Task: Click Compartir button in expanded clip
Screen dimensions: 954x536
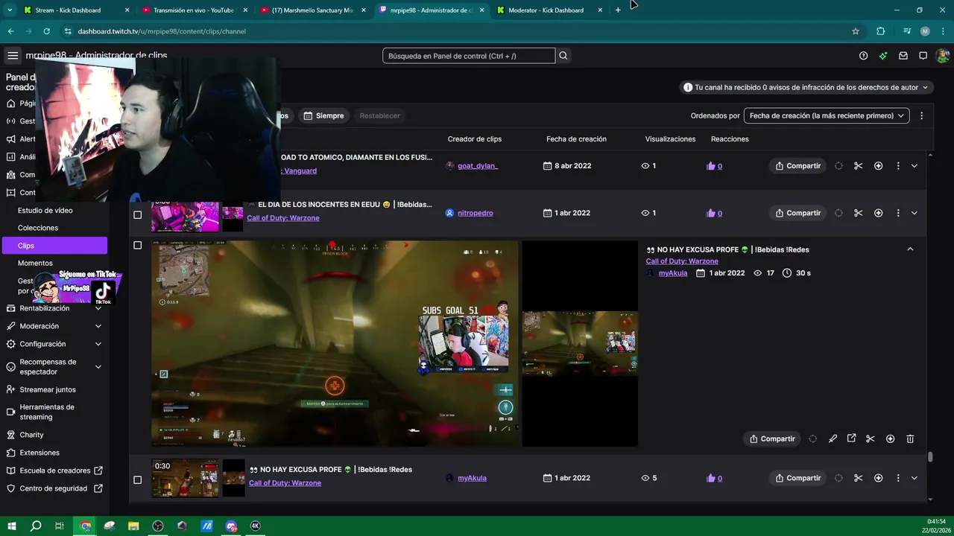Action: pyautogui.click(x=772, y=439)
